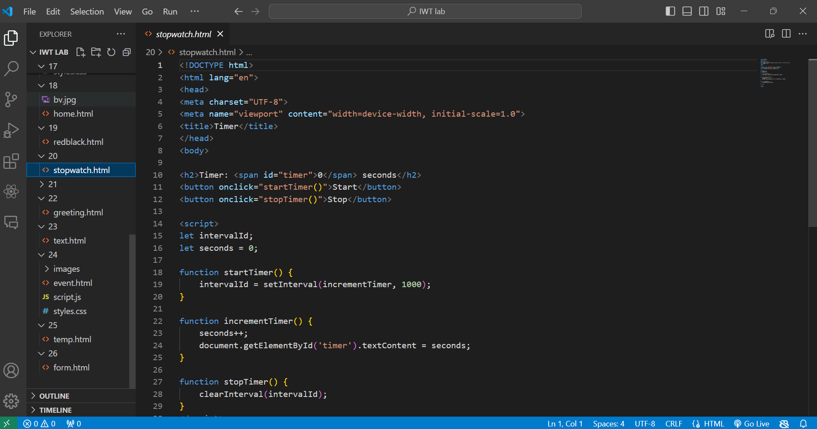Expand the collapsed folder 21

pos(52,184)
